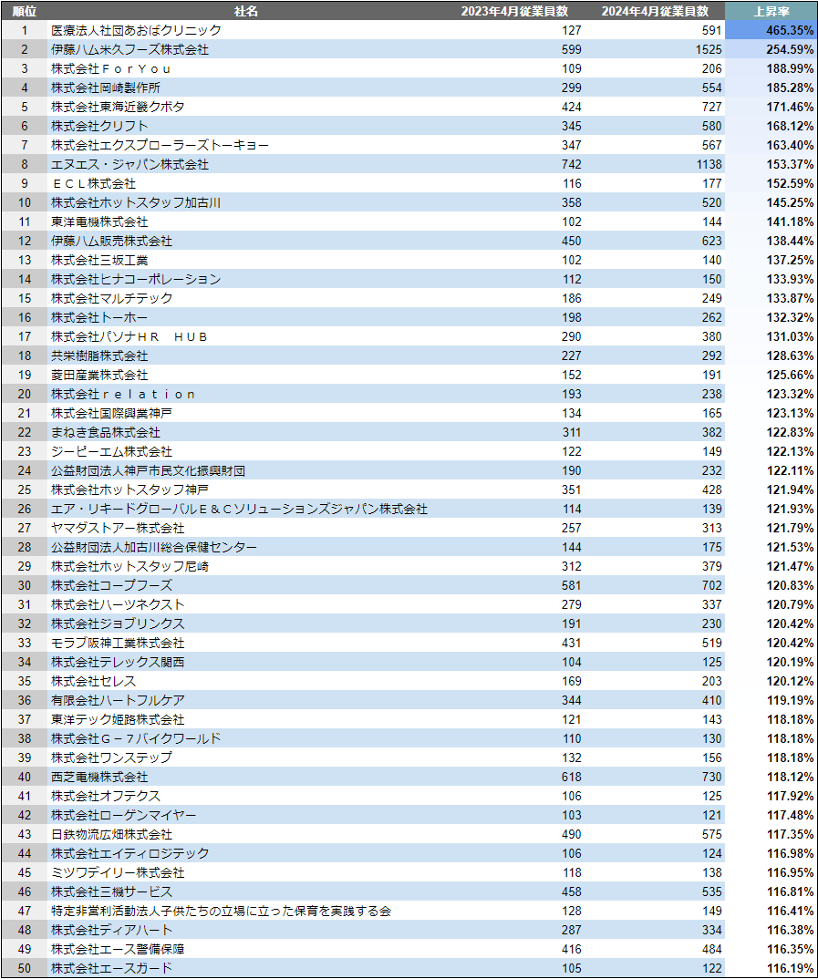Viewport: 818px width, 979px height.
Task: Select the cell エヌエス・ジャパン株式会社
Action: 129,164
